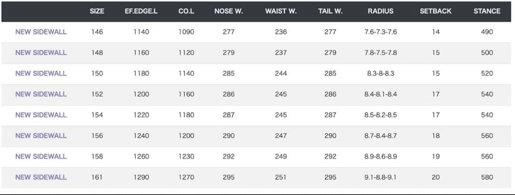Select the EF.EDGE.L column header
This screenshot has height=195, width=515.
[141, 11]
